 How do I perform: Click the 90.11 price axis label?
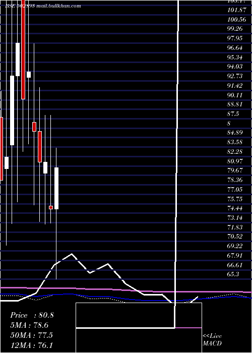tap(235, 95)
